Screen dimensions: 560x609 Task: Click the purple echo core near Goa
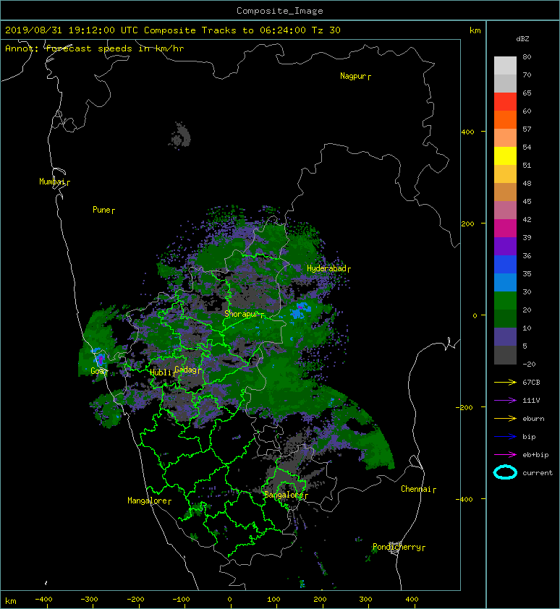tap(101, 359)
